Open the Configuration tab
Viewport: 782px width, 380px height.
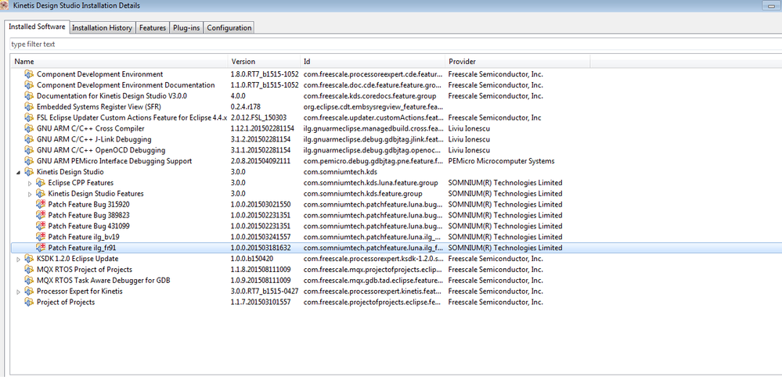pyautogui.click(x=229, y=28)
